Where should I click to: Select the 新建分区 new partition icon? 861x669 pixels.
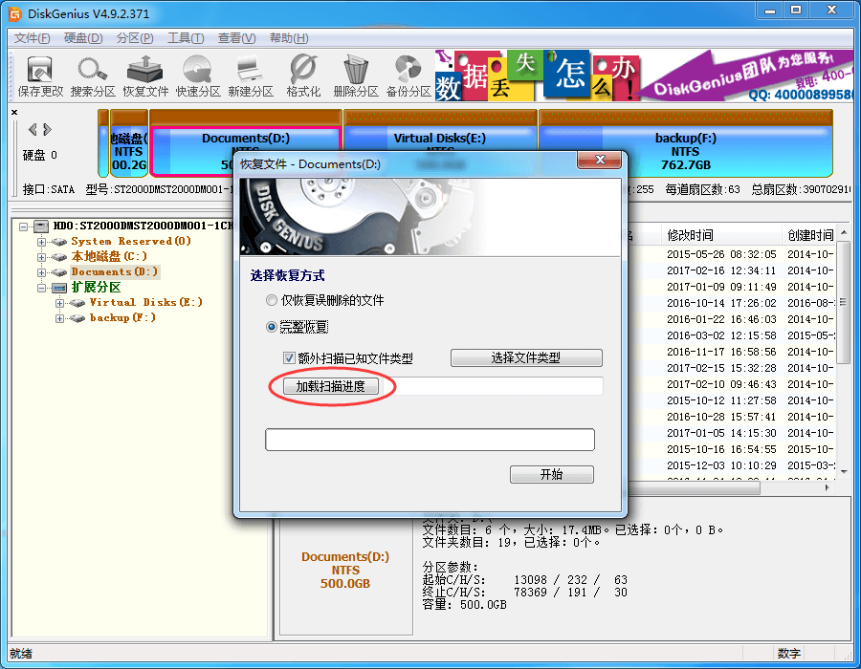click(x=251, y=76)
